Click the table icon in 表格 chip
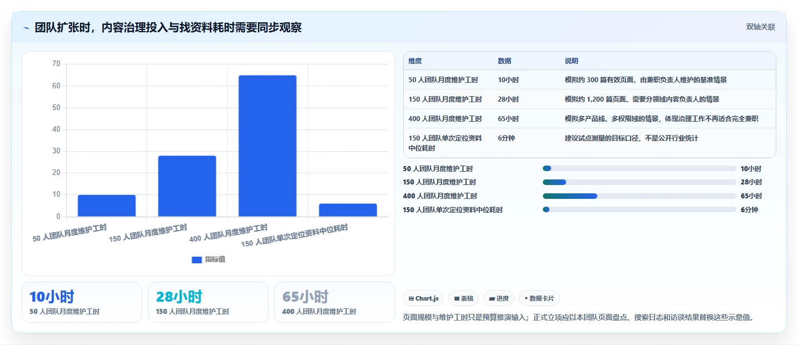 point(457,298)
